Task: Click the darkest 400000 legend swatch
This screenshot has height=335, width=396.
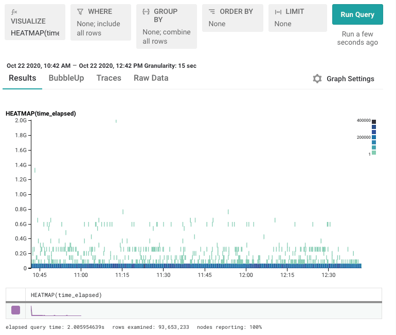Action: [374, 120]
